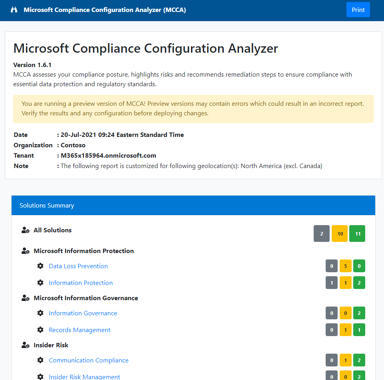The height and width of the screenshot is (380, 384).
Task: Open the Records Management link
Action: [x=80, y=330]
